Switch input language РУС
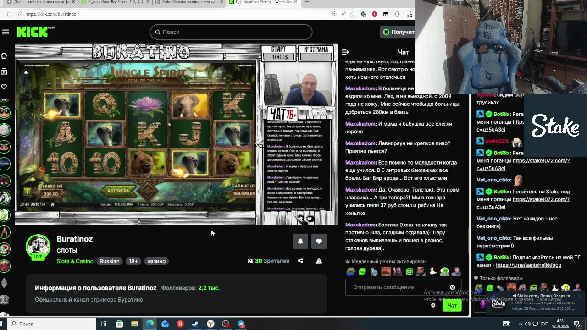This screenshot has width=587, height=330. (x=544, y=324)
